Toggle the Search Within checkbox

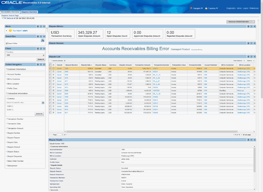pos(7,43)
